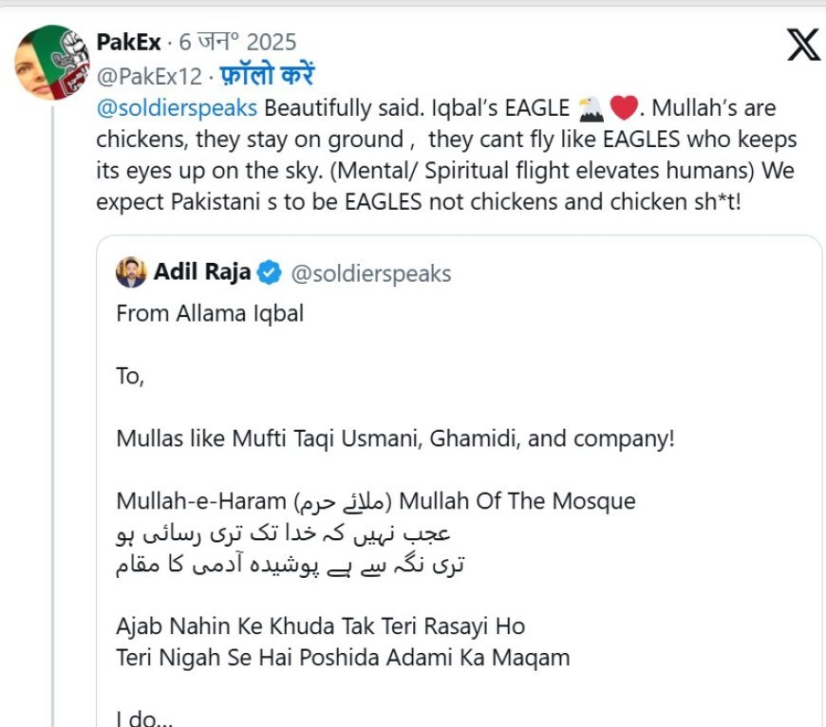Open PakEx profile avatar
The image size is (826, 727).
51,62
